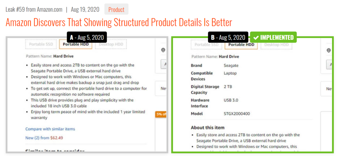Click the About this item heading in variant B
Screen dimensions: 341x156
pyautogui.click(x=207, y=128)
